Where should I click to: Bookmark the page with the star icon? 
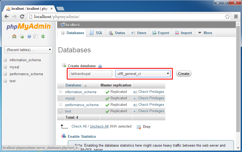[227, 17]
